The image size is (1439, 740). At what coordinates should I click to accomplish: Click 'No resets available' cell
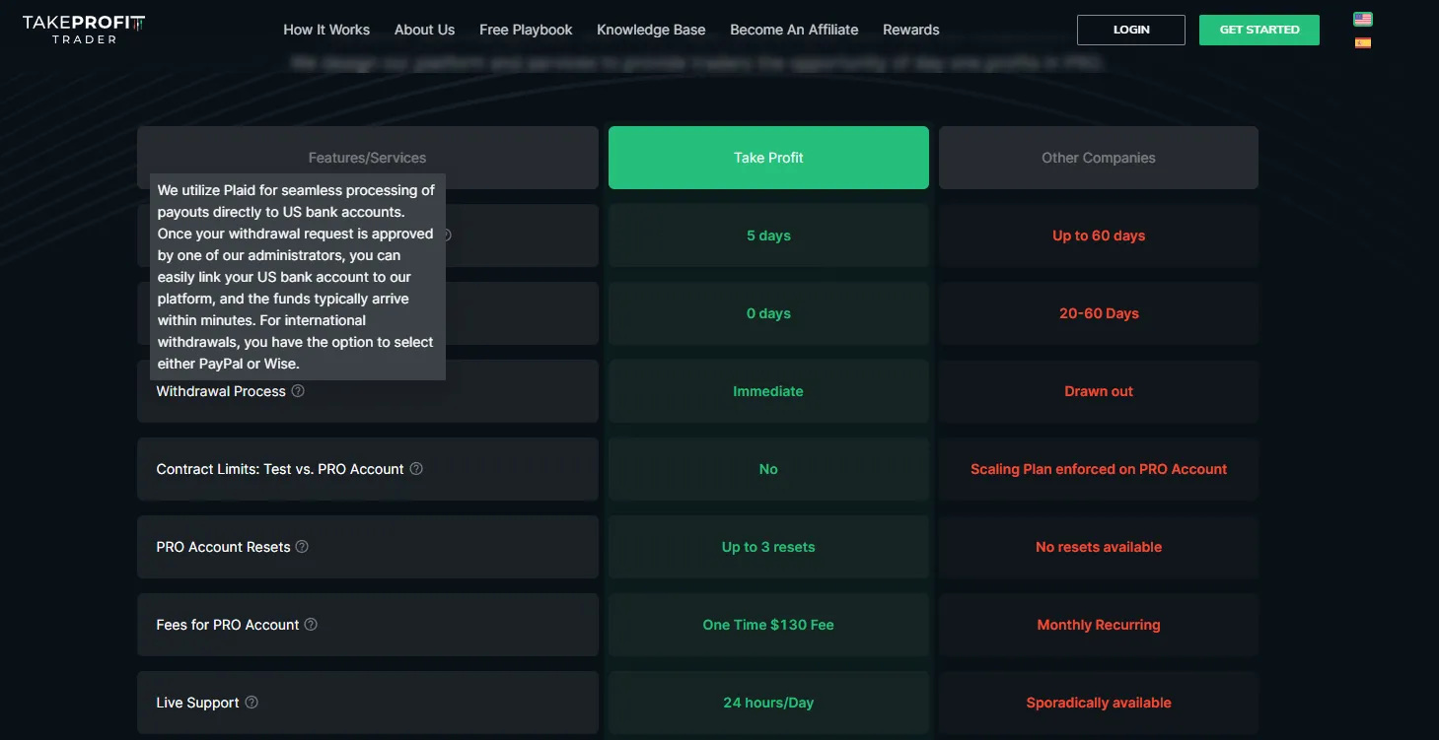(1099, 547)
